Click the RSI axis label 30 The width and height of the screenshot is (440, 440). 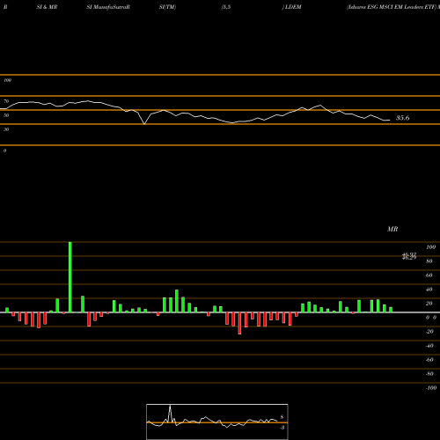pos(6,129)
